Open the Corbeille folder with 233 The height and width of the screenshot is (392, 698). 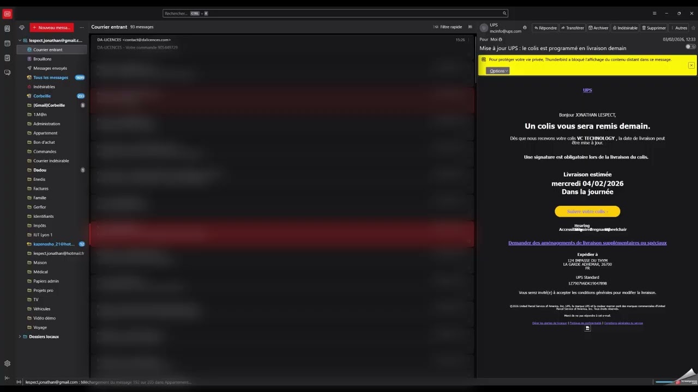[52, 96]
